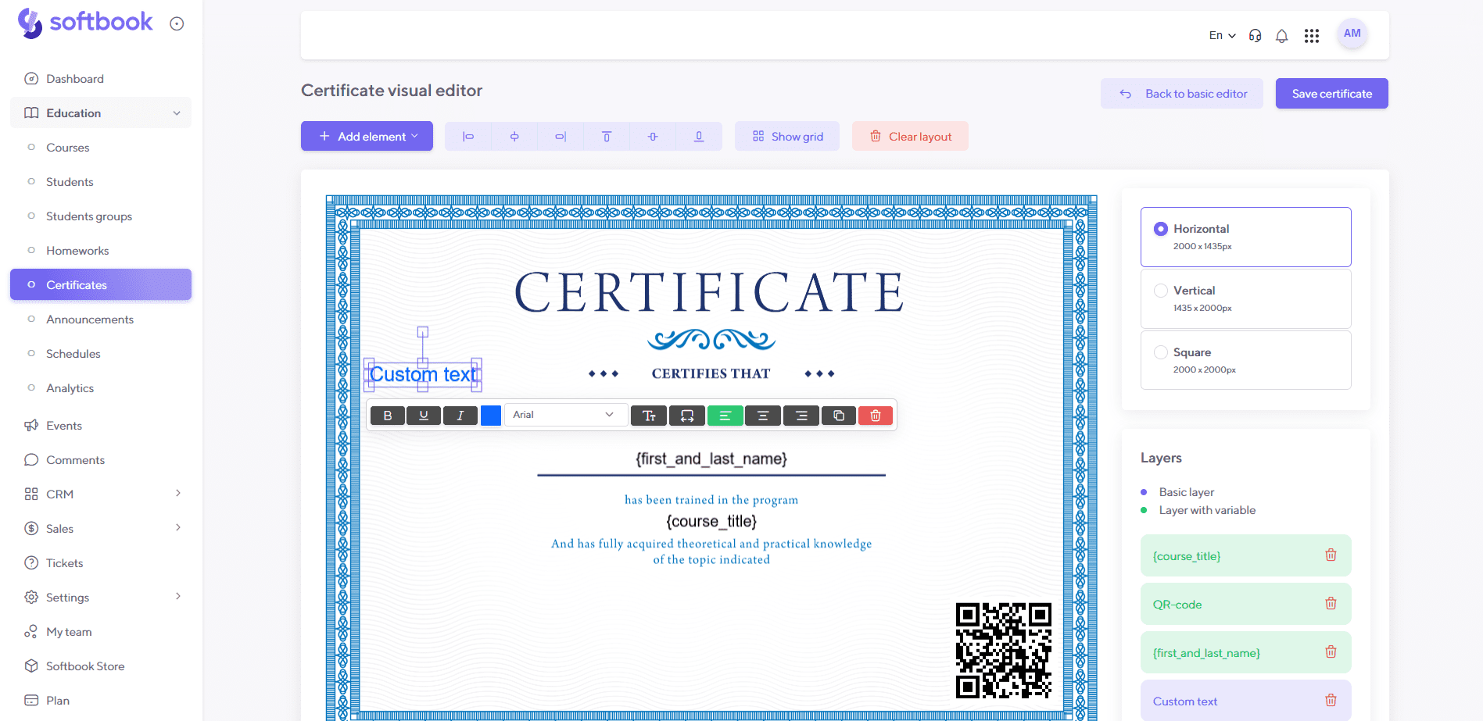The image size is (1483, 721).
Task: Delete the selected element with red trash button
Action: 876,416
